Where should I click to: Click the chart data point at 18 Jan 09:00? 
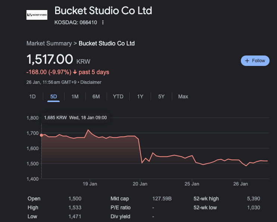click(x=41, y=135)
